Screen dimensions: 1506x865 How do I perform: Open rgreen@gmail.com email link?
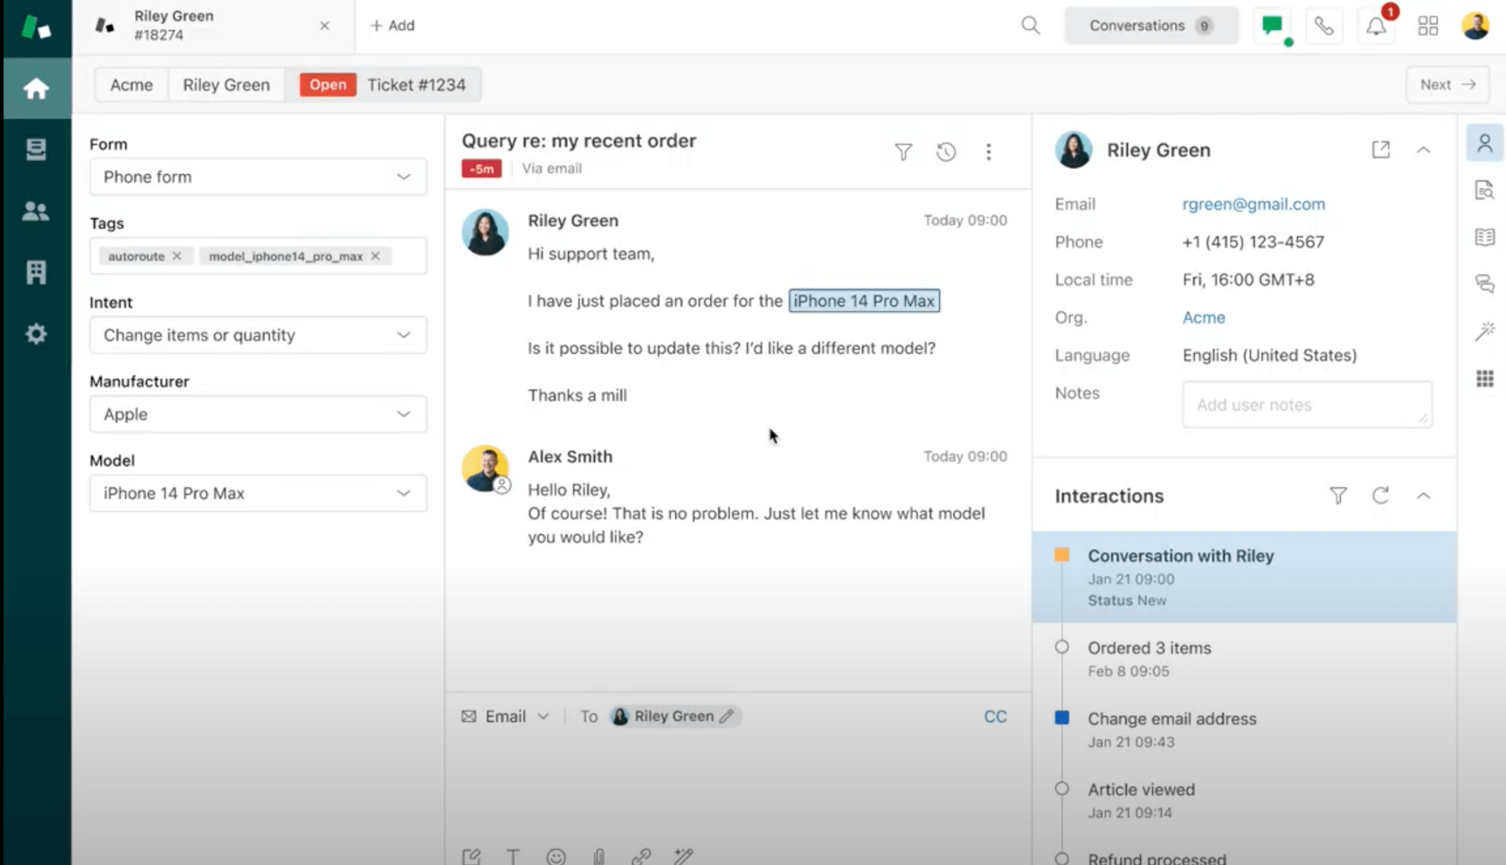point(1253,204)
